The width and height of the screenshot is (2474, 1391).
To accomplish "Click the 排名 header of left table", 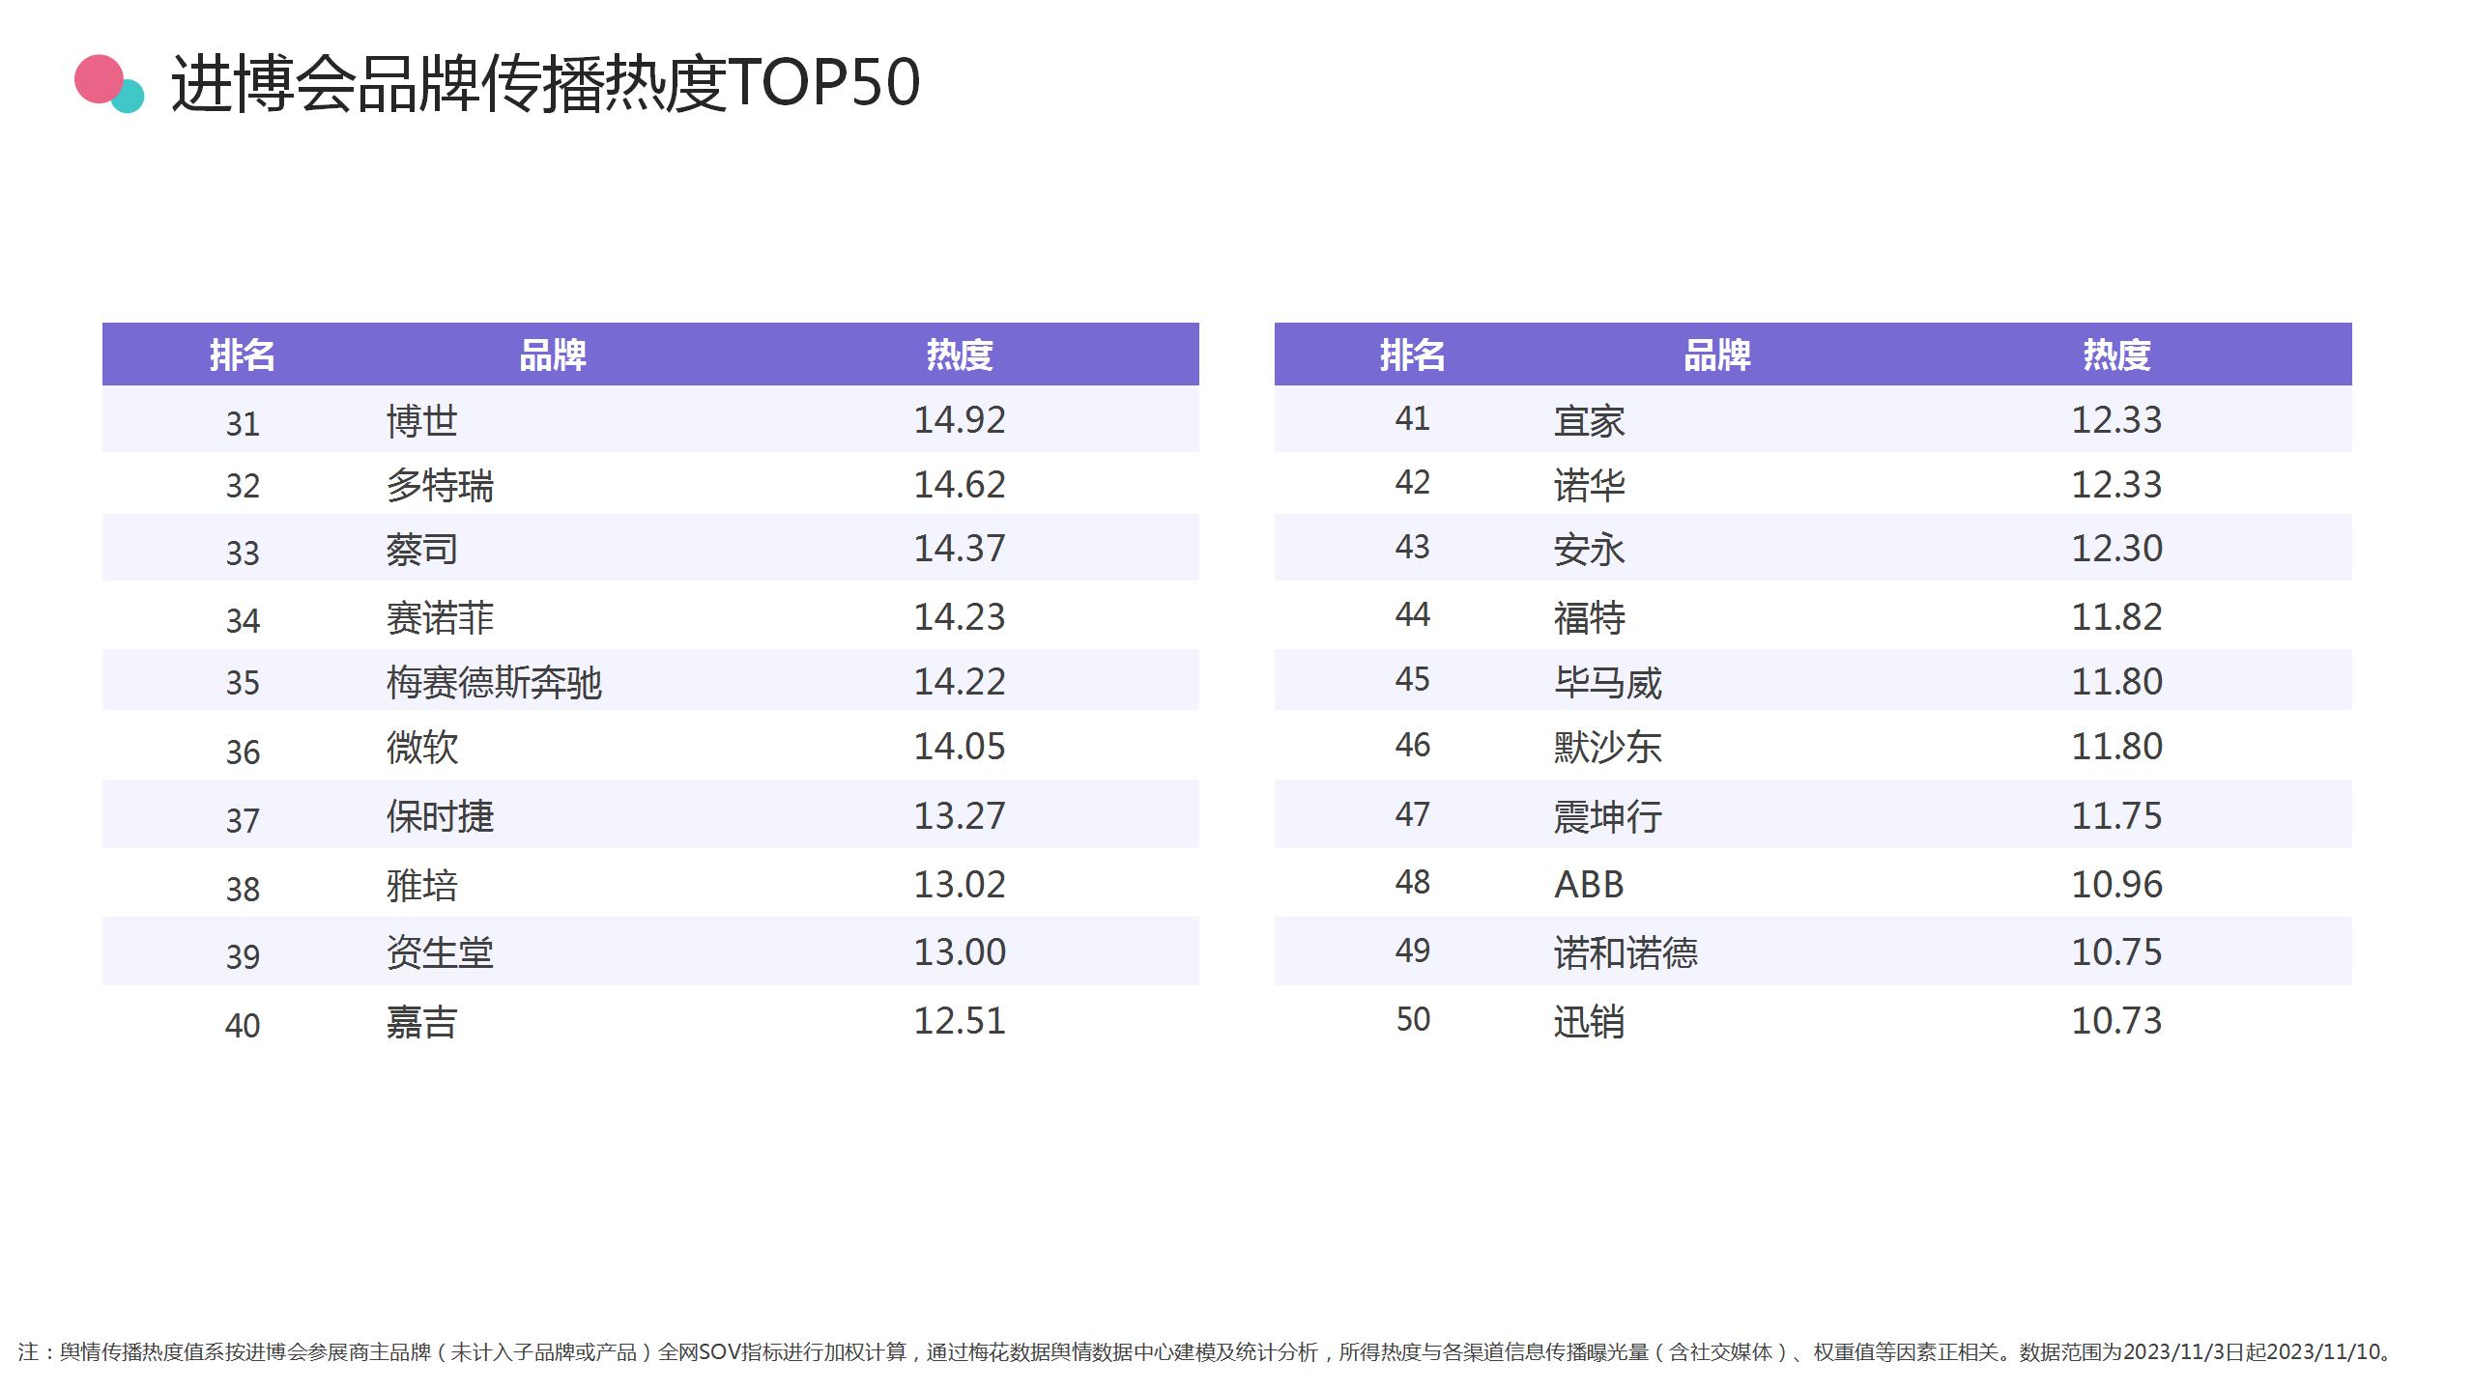I will (x=243, y=355).
